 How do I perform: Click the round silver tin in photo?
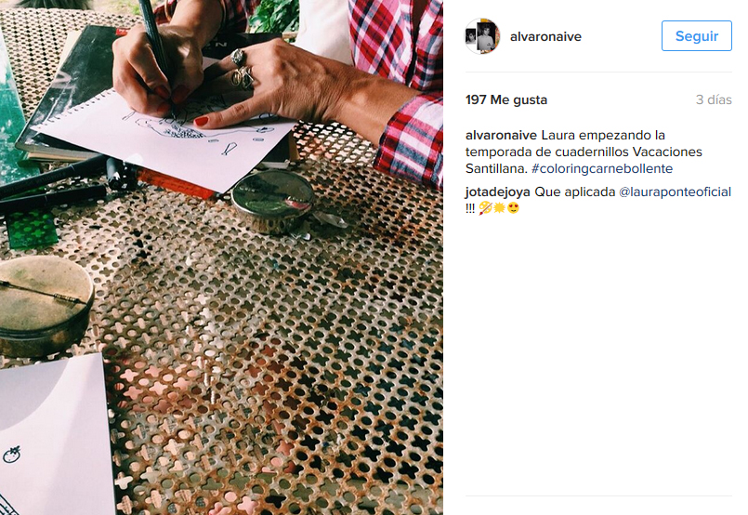pos(273,201)
